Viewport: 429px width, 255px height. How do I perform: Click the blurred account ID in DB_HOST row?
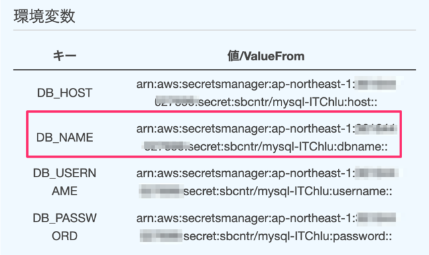click(x=377, y=84)
